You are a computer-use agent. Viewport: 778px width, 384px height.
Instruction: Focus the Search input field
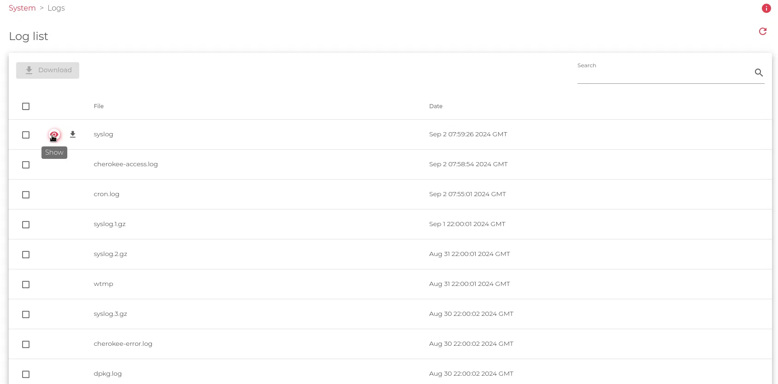(663, 74)
